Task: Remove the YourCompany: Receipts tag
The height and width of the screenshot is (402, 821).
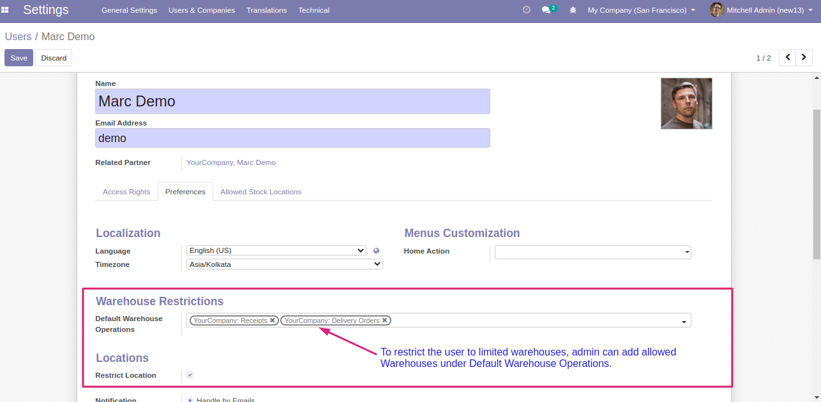Action: coord(273,320)
